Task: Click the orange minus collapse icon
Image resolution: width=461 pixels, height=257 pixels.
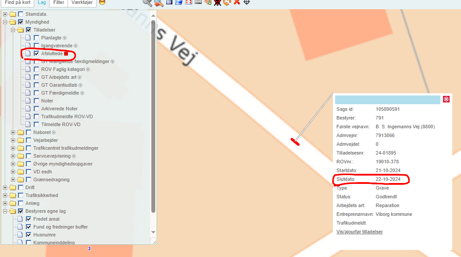Action: pyautogui.click(x=102, y=2)
